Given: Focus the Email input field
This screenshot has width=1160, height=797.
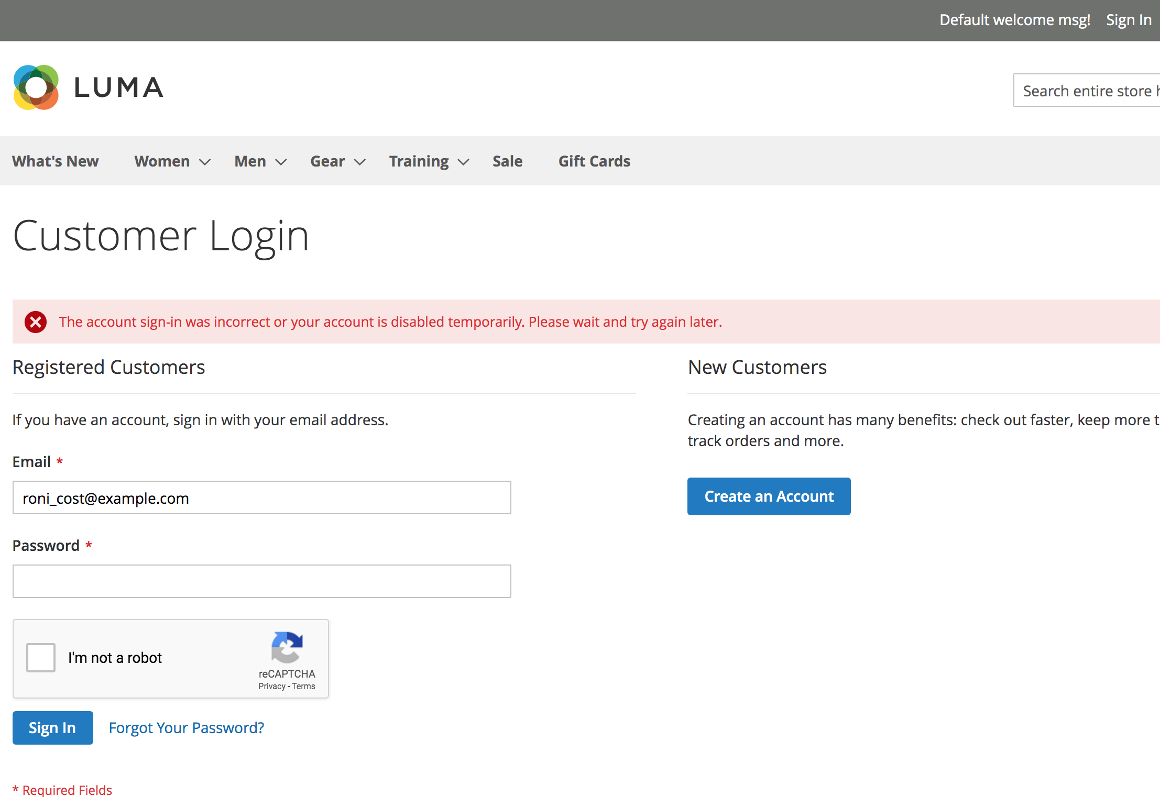Looking at the screenshot, I should pos(262,497).
